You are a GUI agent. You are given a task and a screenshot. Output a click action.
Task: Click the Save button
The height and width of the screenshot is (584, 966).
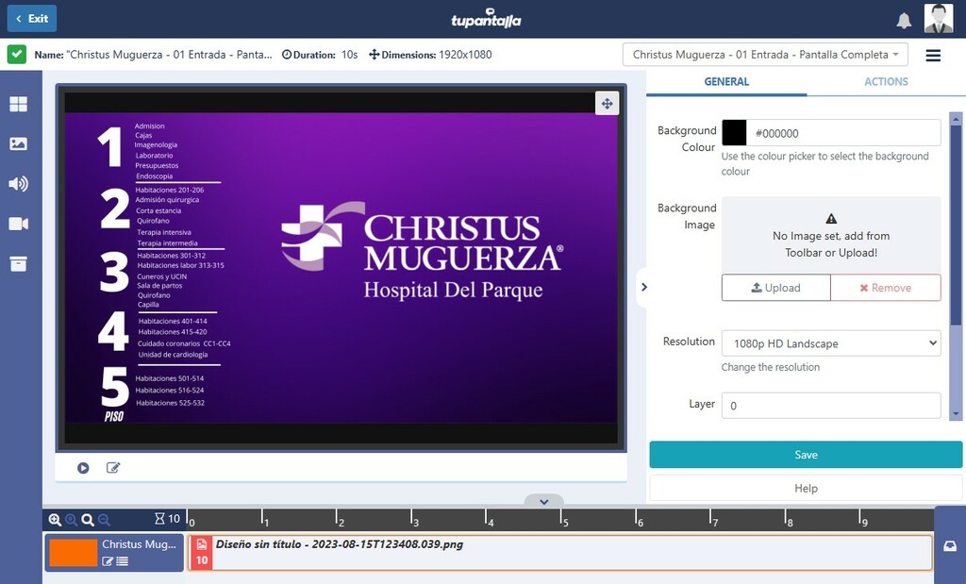(806, 455)
